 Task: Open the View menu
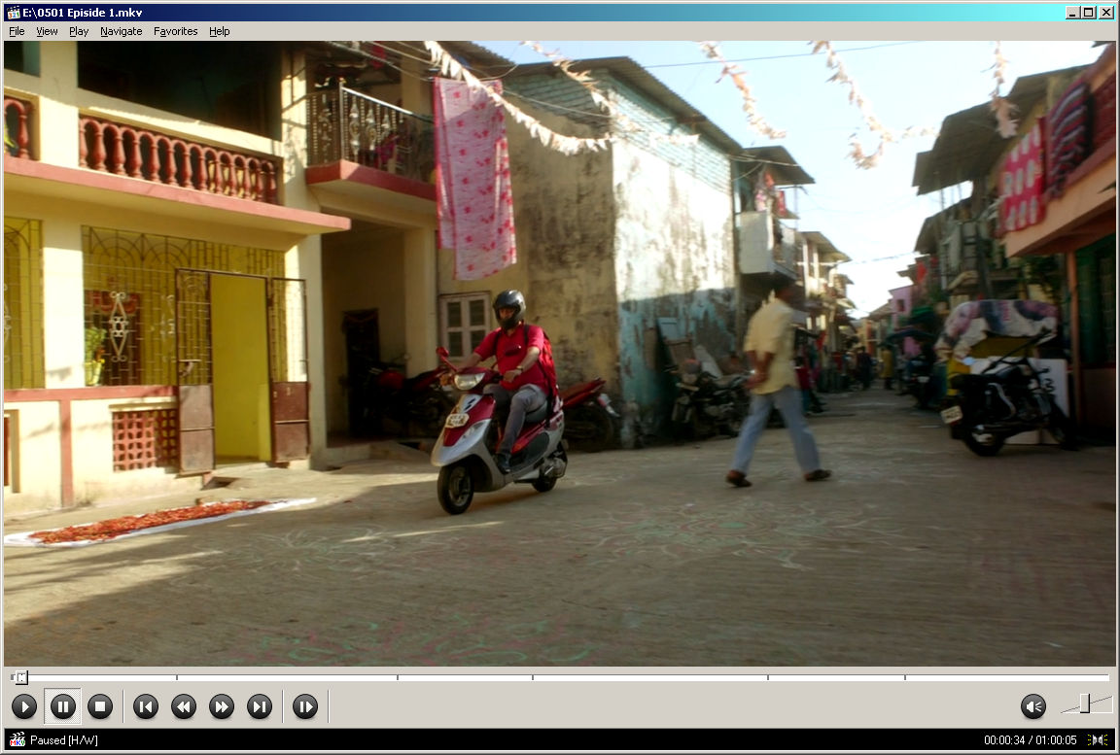coord(47,31)
